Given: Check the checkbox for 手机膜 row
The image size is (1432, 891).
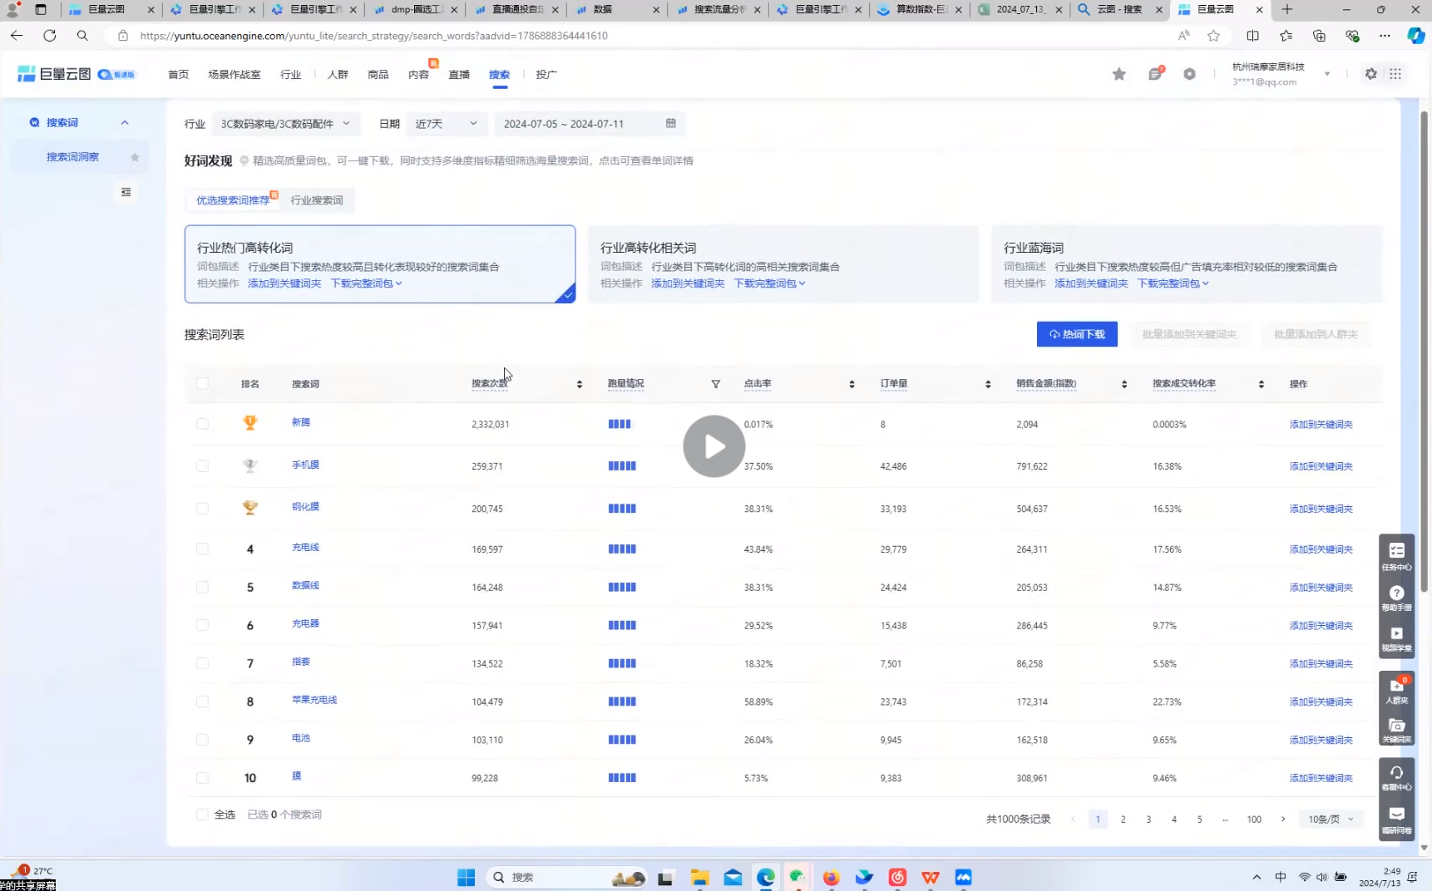Looking at the screenshot, I should coord(202,466).
